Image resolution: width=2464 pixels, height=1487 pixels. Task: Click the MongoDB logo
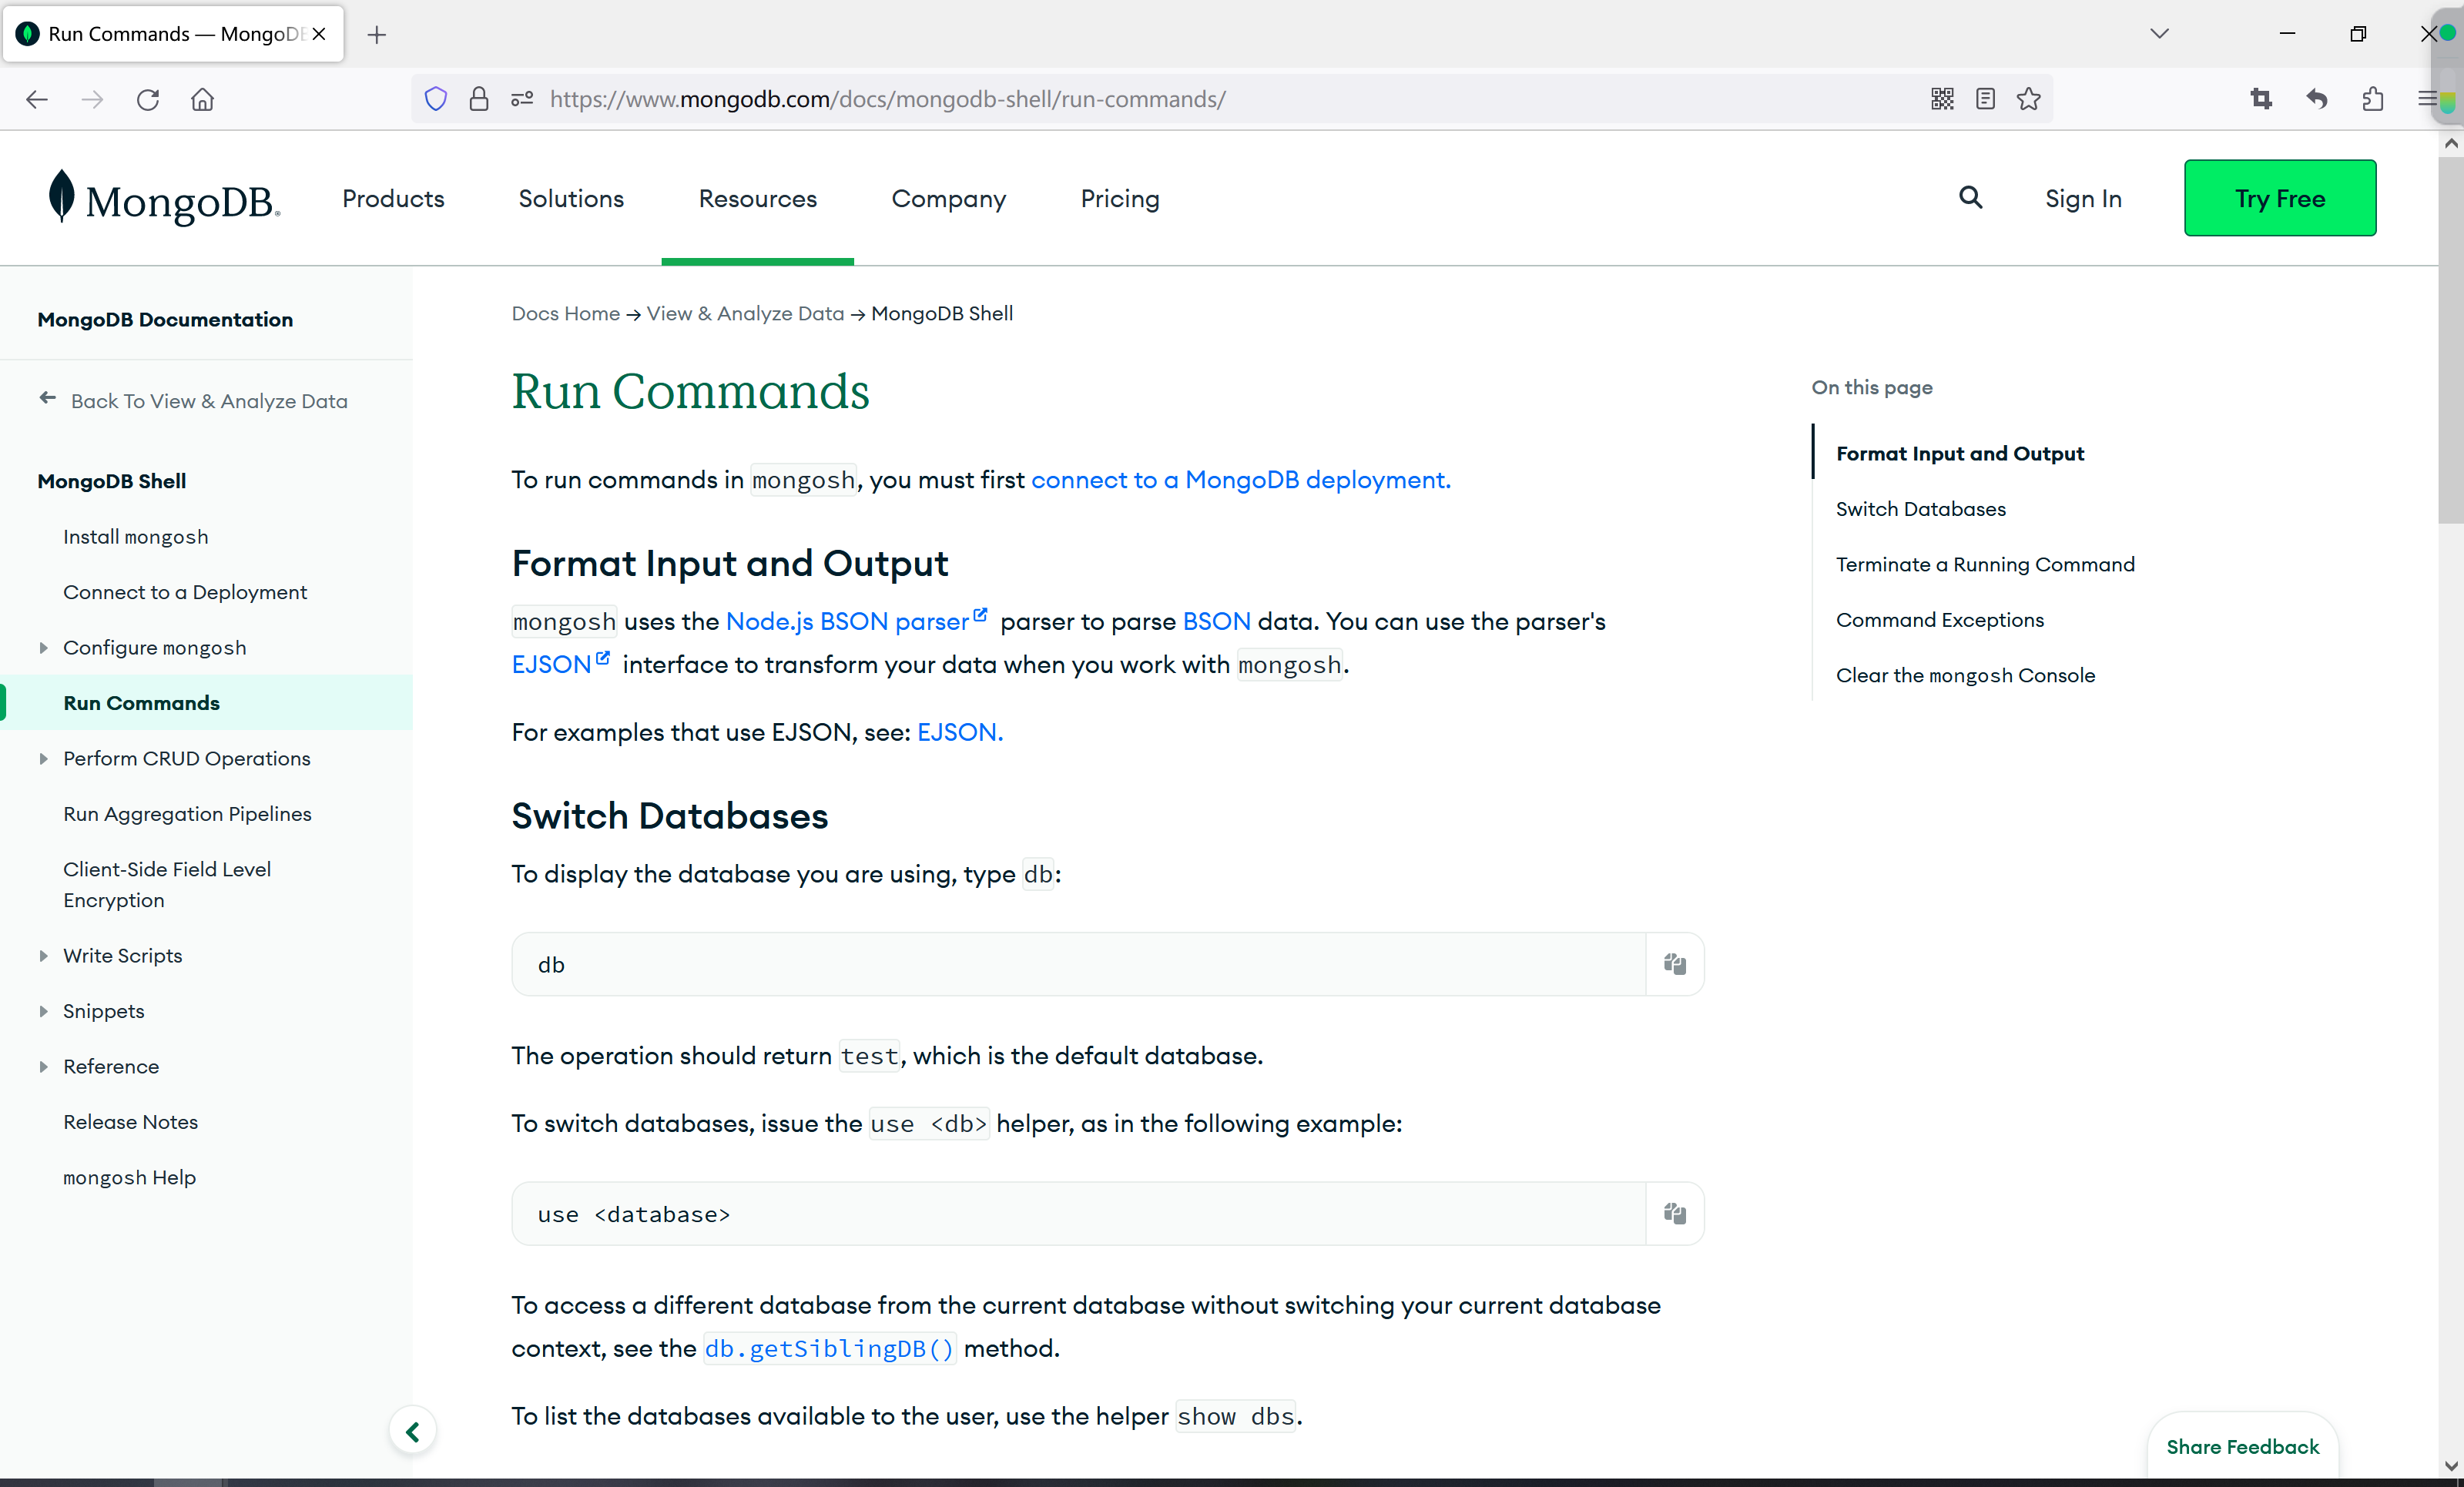[x=165, y=198]
